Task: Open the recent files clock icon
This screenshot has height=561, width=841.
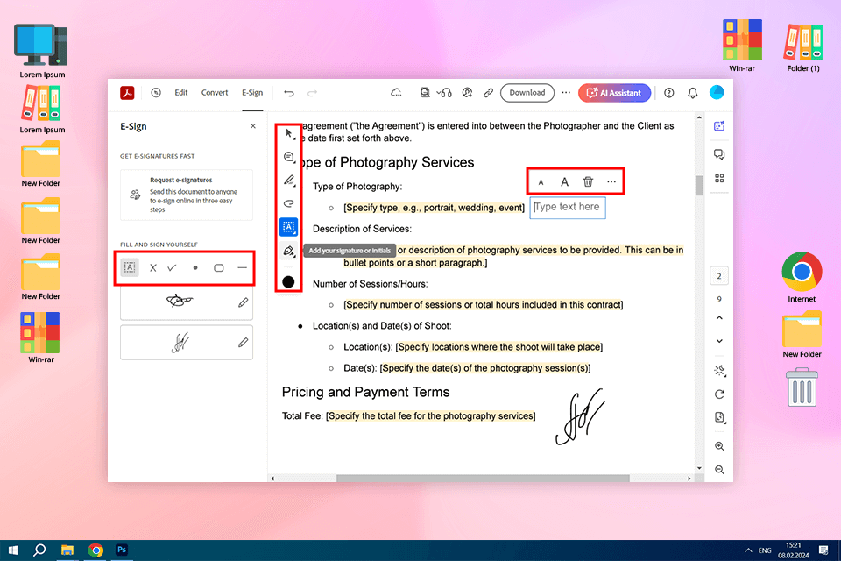Action: point(156,93)
